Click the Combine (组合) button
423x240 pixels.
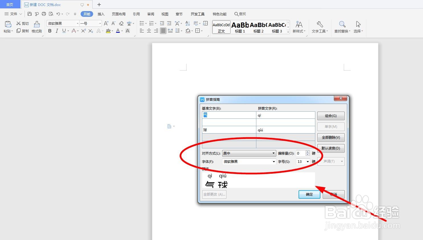coord(331,116)
